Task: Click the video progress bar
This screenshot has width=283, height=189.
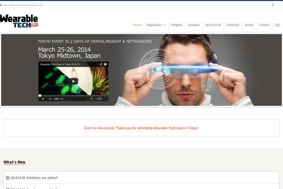Action: (x=73, y=95)
